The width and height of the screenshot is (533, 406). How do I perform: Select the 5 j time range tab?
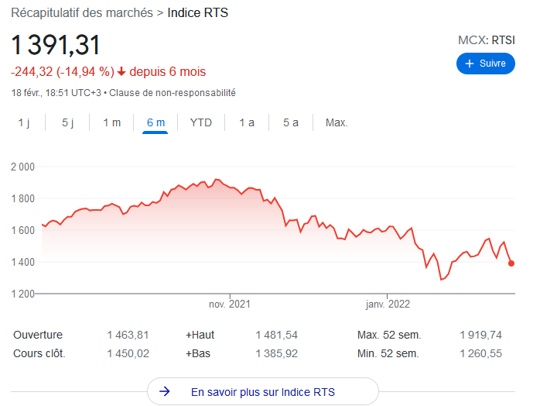click(x=67, y=122)
